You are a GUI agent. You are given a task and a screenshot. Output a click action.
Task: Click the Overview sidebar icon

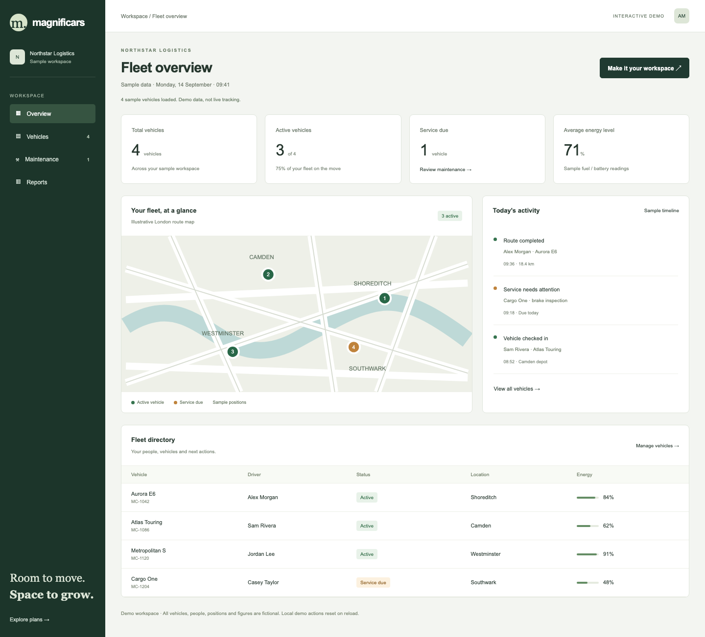pos(18,113)
